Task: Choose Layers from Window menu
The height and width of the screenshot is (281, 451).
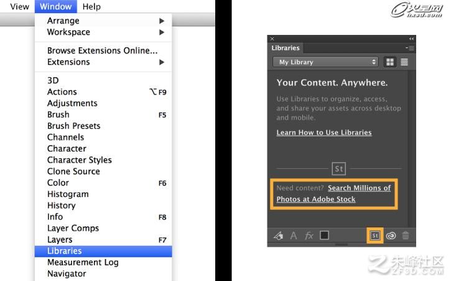Action: [103, 239]
